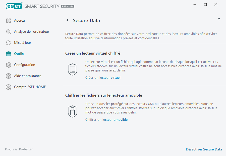The height and width of the screenshot is (156, 226).
Task: Click the shield icon with USB drive
Action: (x=73, y=111)
